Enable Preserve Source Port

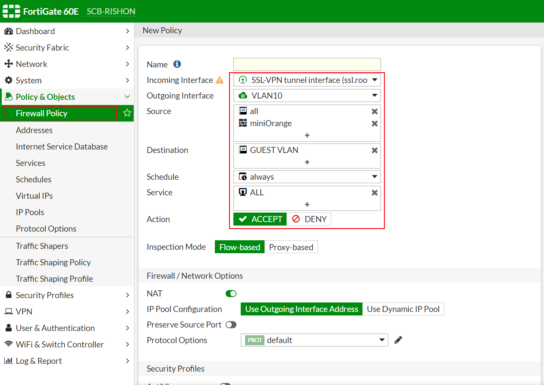pos(231,325)
